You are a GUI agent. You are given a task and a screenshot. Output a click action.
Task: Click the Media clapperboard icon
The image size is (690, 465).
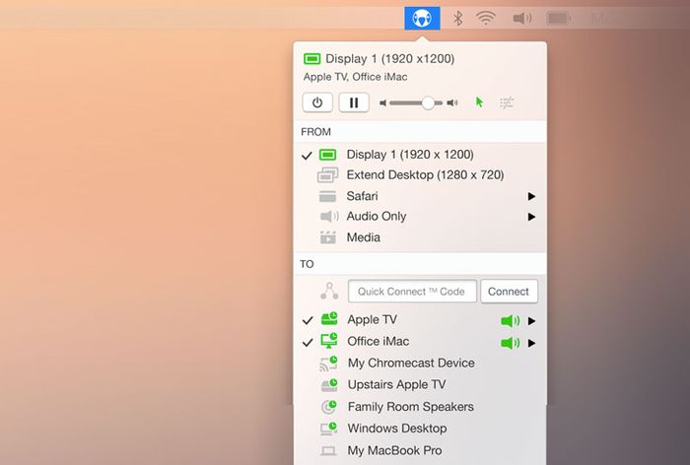pos(328,237)
